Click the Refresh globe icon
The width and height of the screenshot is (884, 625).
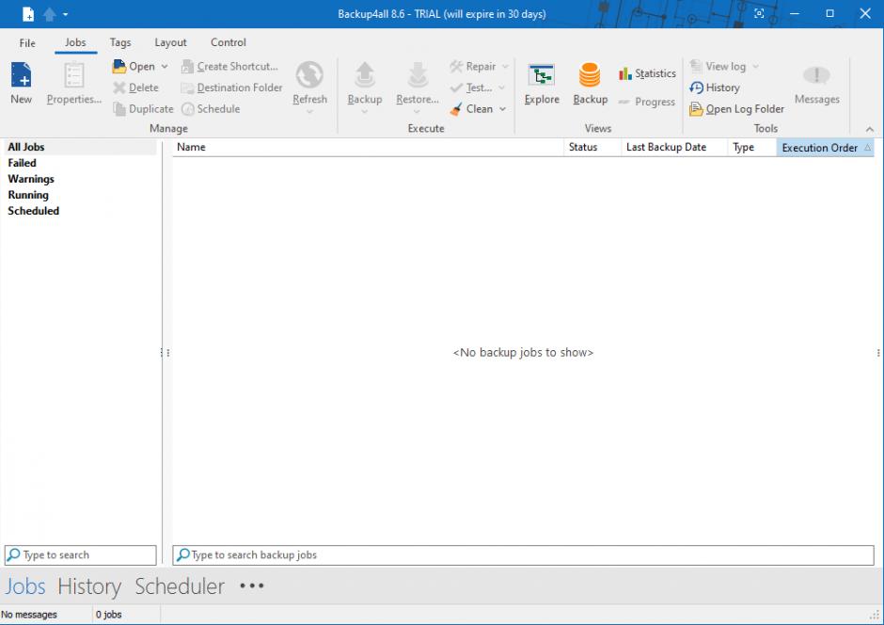click(x=309, y=74)
